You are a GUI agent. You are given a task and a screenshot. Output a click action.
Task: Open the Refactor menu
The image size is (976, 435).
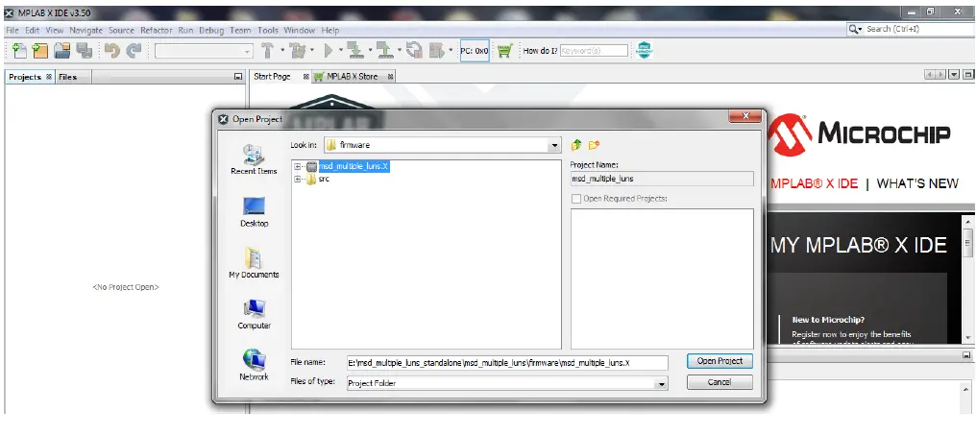point(157,30)
